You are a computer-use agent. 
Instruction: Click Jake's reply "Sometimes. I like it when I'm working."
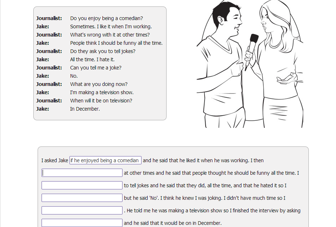point(111,26)
